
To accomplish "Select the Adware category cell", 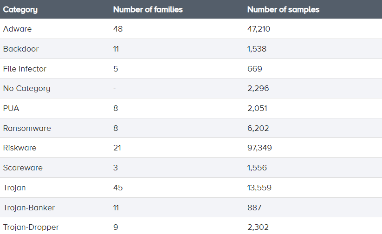I will tap(17, 29).
